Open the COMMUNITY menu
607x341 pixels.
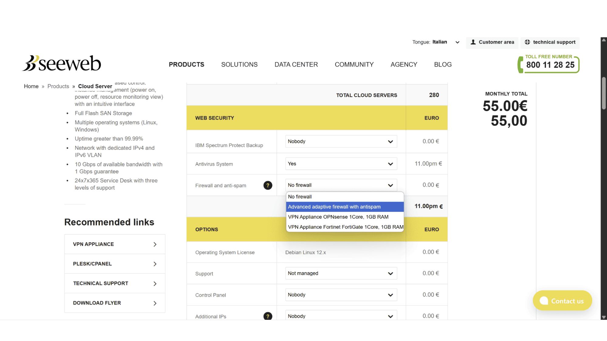click(354, 65)
